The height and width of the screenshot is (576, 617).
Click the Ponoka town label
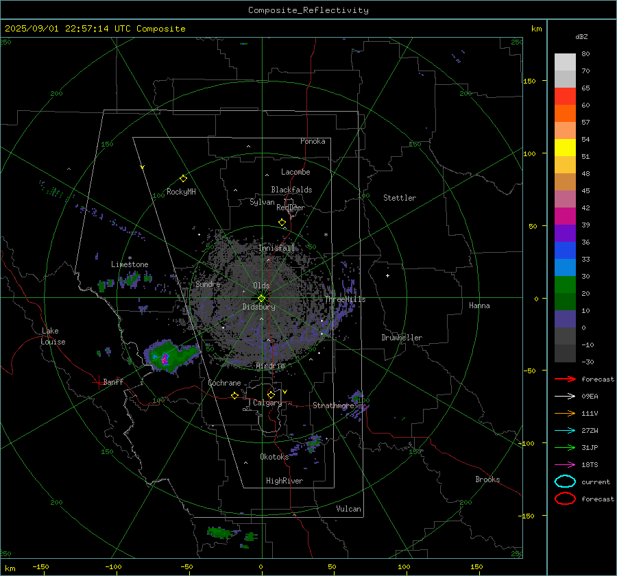tap(313, 141)
